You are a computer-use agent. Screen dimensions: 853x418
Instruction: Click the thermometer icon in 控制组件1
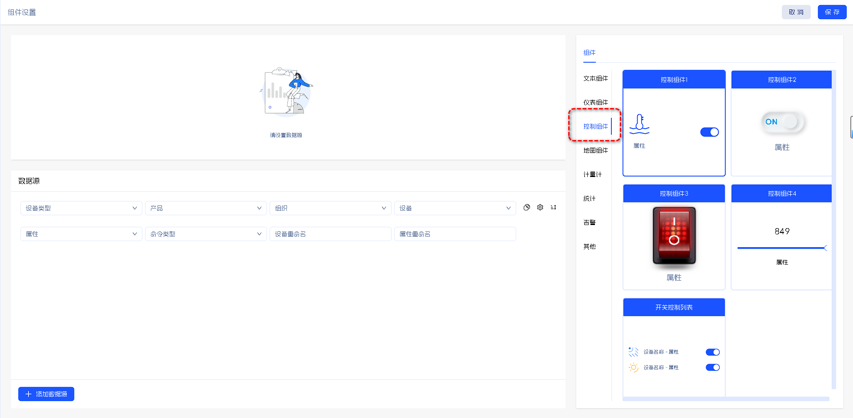tap(639, 124)
